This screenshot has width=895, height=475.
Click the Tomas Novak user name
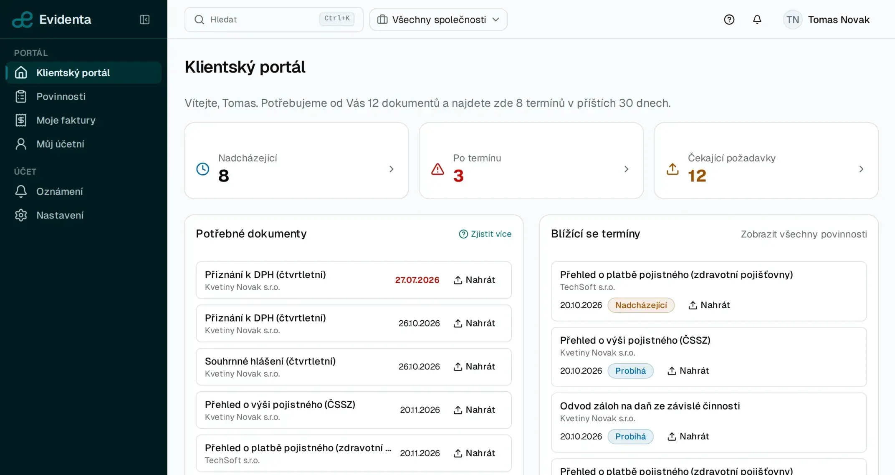(838, 20)
